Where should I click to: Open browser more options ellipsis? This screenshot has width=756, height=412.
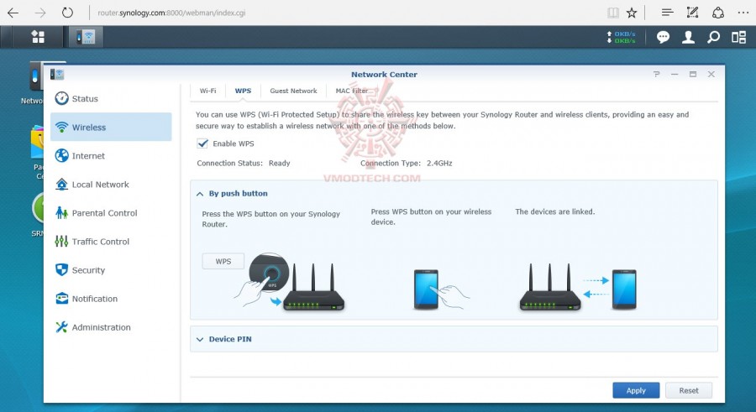[x=743, y=13]
